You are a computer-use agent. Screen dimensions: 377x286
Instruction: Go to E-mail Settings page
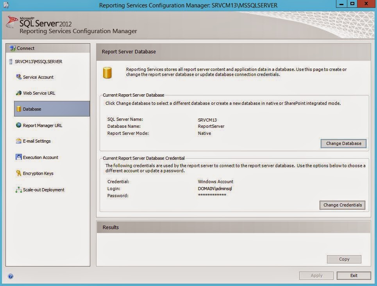click(x=37, y=141)
